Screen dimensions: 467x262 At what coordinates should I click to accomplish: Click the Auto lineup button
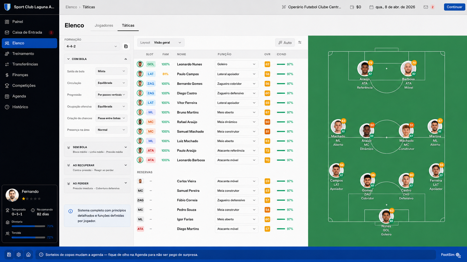285,43
